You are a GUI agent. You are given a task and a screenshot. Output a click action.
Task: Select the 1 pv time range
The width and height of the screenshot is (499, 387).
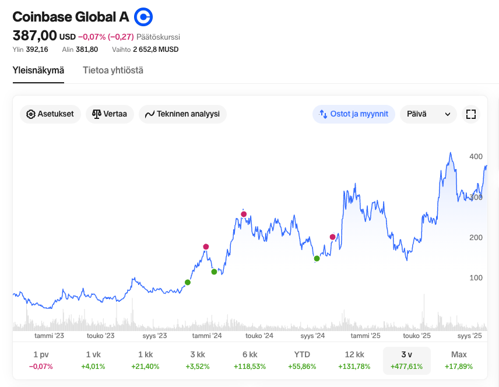[41, 360]
